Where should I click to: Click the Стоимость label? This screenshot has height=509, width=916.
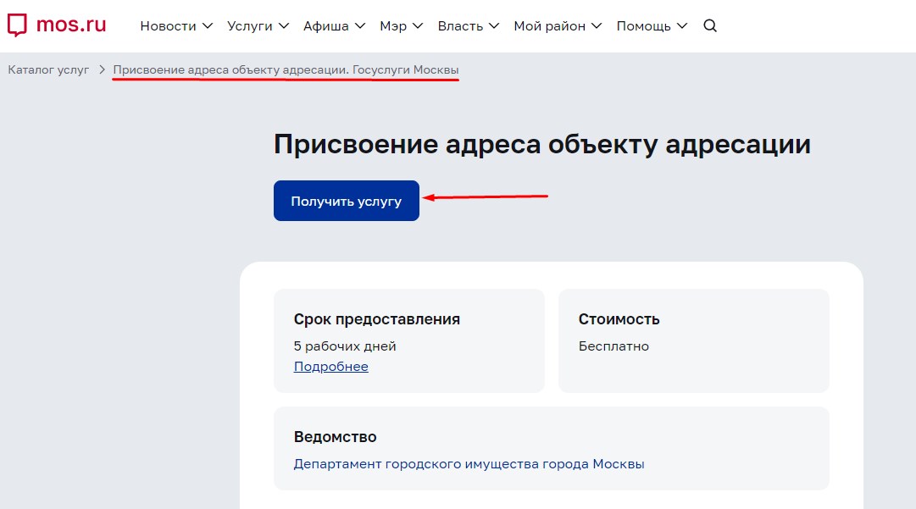[x=619, y=319]
